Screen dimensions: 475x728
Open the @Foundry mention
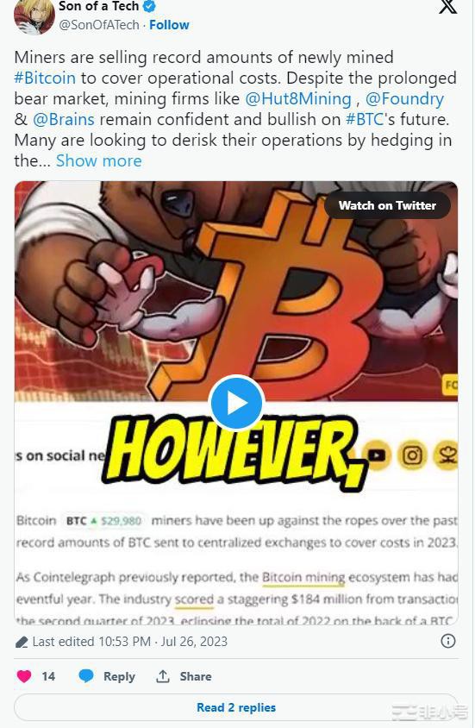tap(404, 99)
